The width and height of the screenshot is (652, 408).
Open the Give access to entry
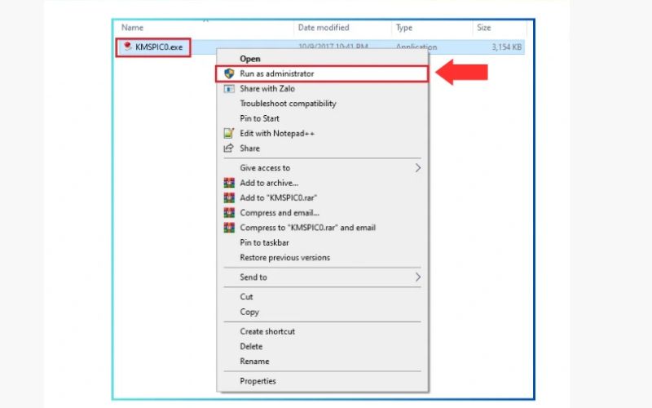click(x=265, y=168)
